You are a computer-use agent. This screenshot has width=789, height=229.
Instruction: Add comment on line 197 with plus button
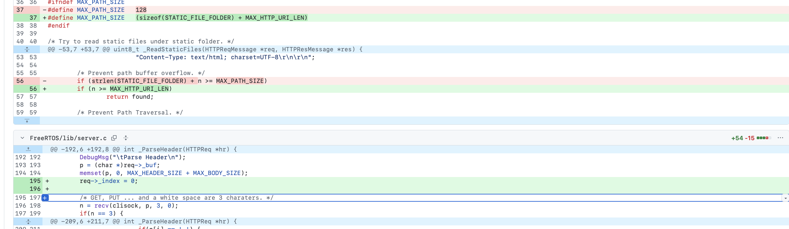[45, 198]
